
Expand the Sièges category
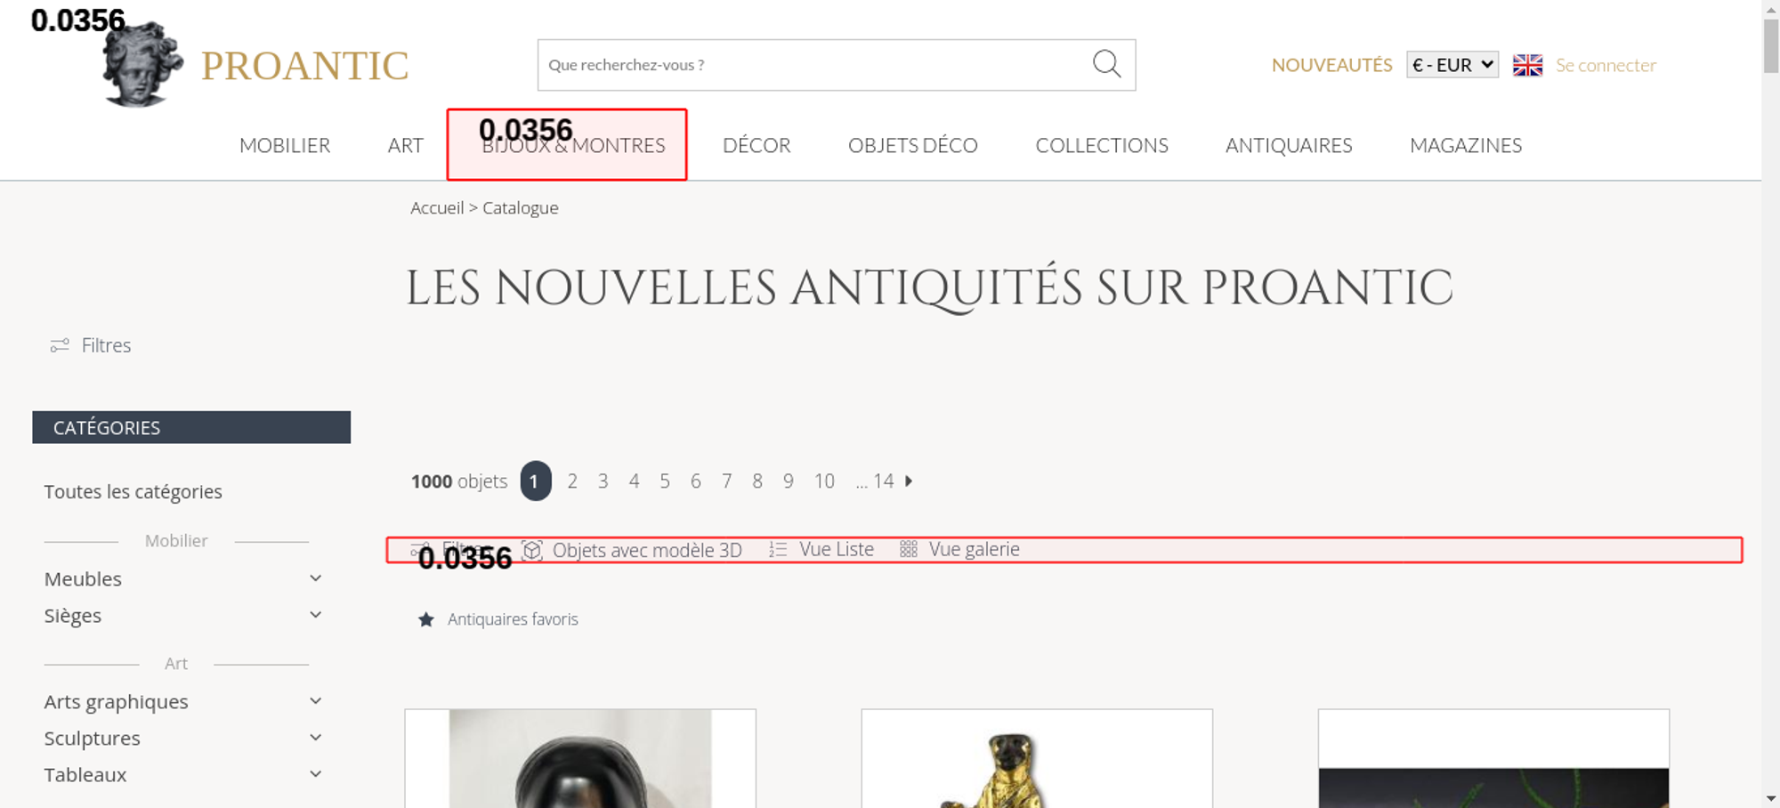tap(315, 615)
